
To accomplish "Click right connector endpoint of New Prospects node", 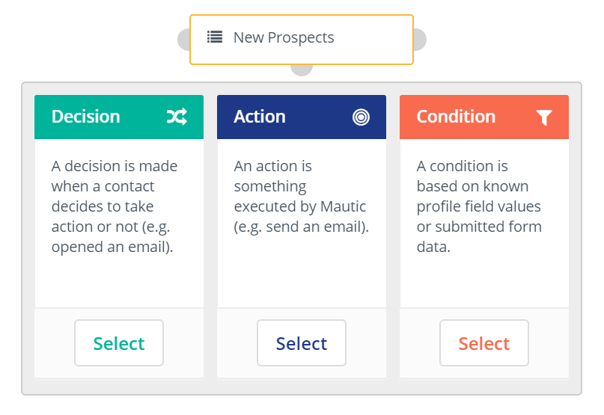I will coord(420,40).
